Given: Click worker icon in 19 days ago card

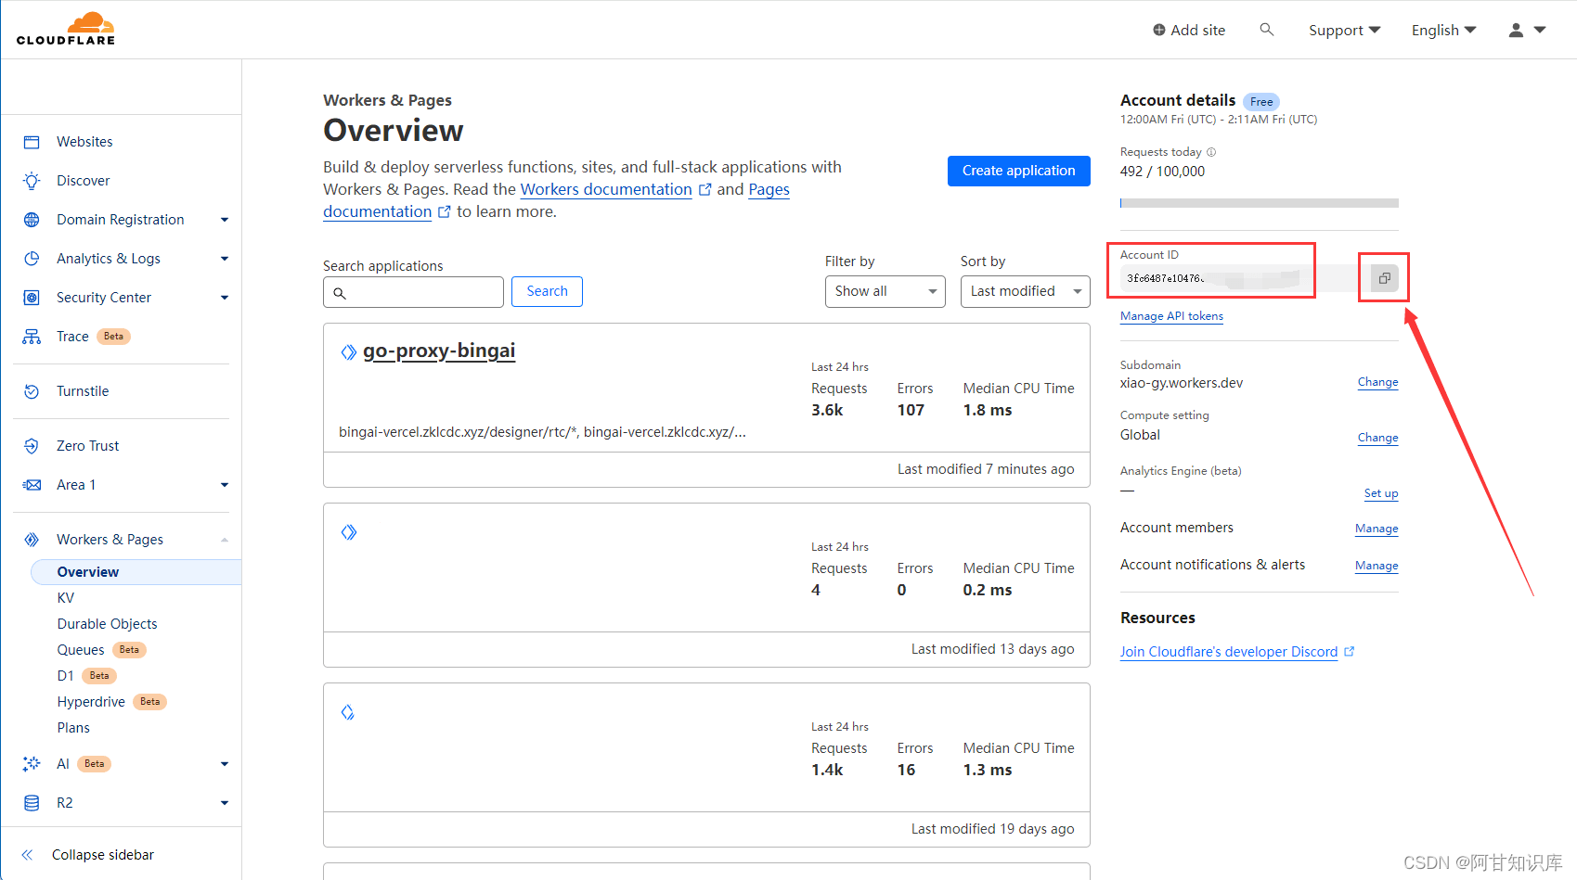Looking at the screenshot, I should (x=348, y=712).
